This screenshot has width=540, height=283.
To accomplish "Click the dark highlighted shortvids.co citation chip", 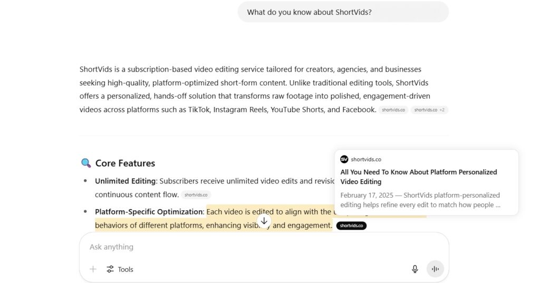I will click(x=351, y=226).
